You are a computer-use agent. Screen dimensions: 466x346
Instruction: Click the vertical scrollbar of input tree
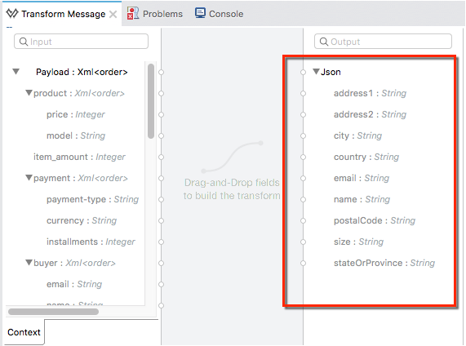pos(151,101)
